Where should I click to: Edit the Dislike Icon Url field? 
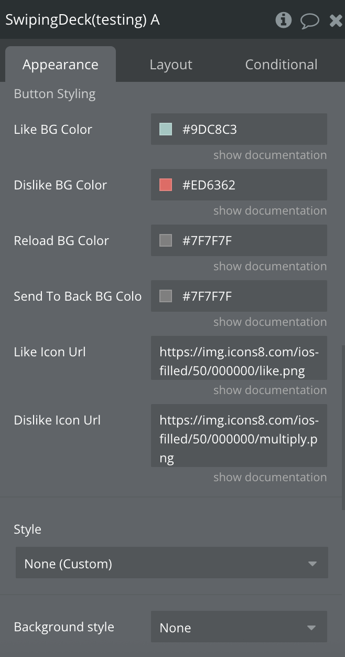(x=239, y=439)
